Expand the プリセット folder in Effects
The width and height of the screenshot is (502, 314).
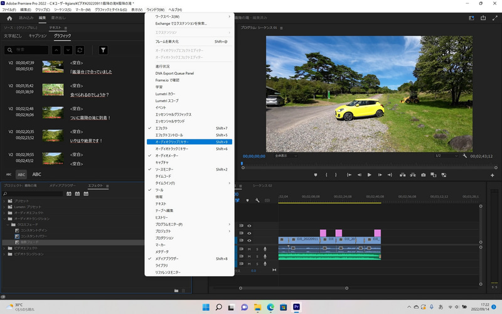pos(5,201)
